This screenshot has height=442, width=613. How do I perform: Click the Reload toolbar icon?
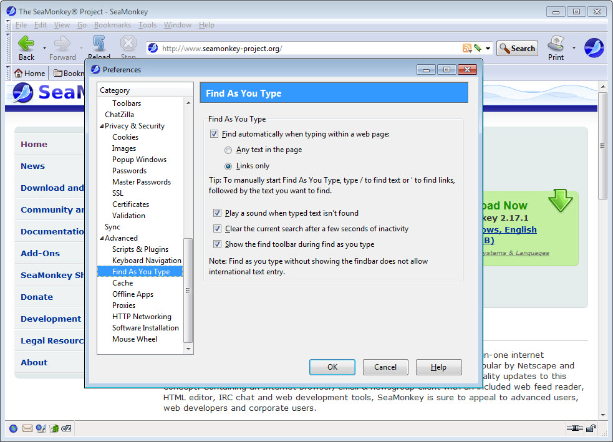[x=99, y=43]
